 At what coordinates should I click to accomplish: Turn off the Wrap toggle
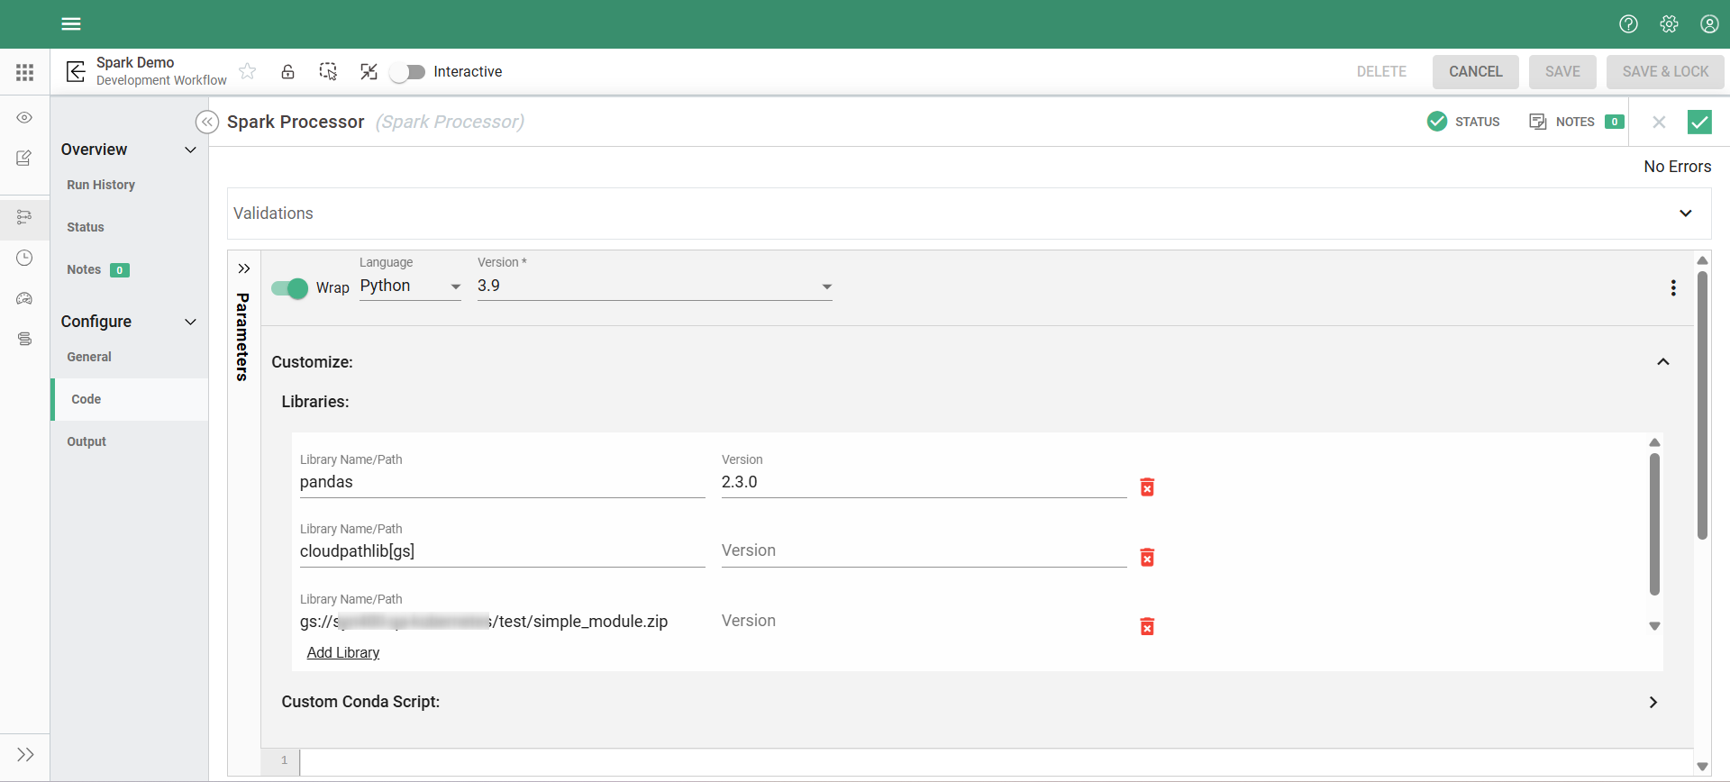[x=289, y=288]
